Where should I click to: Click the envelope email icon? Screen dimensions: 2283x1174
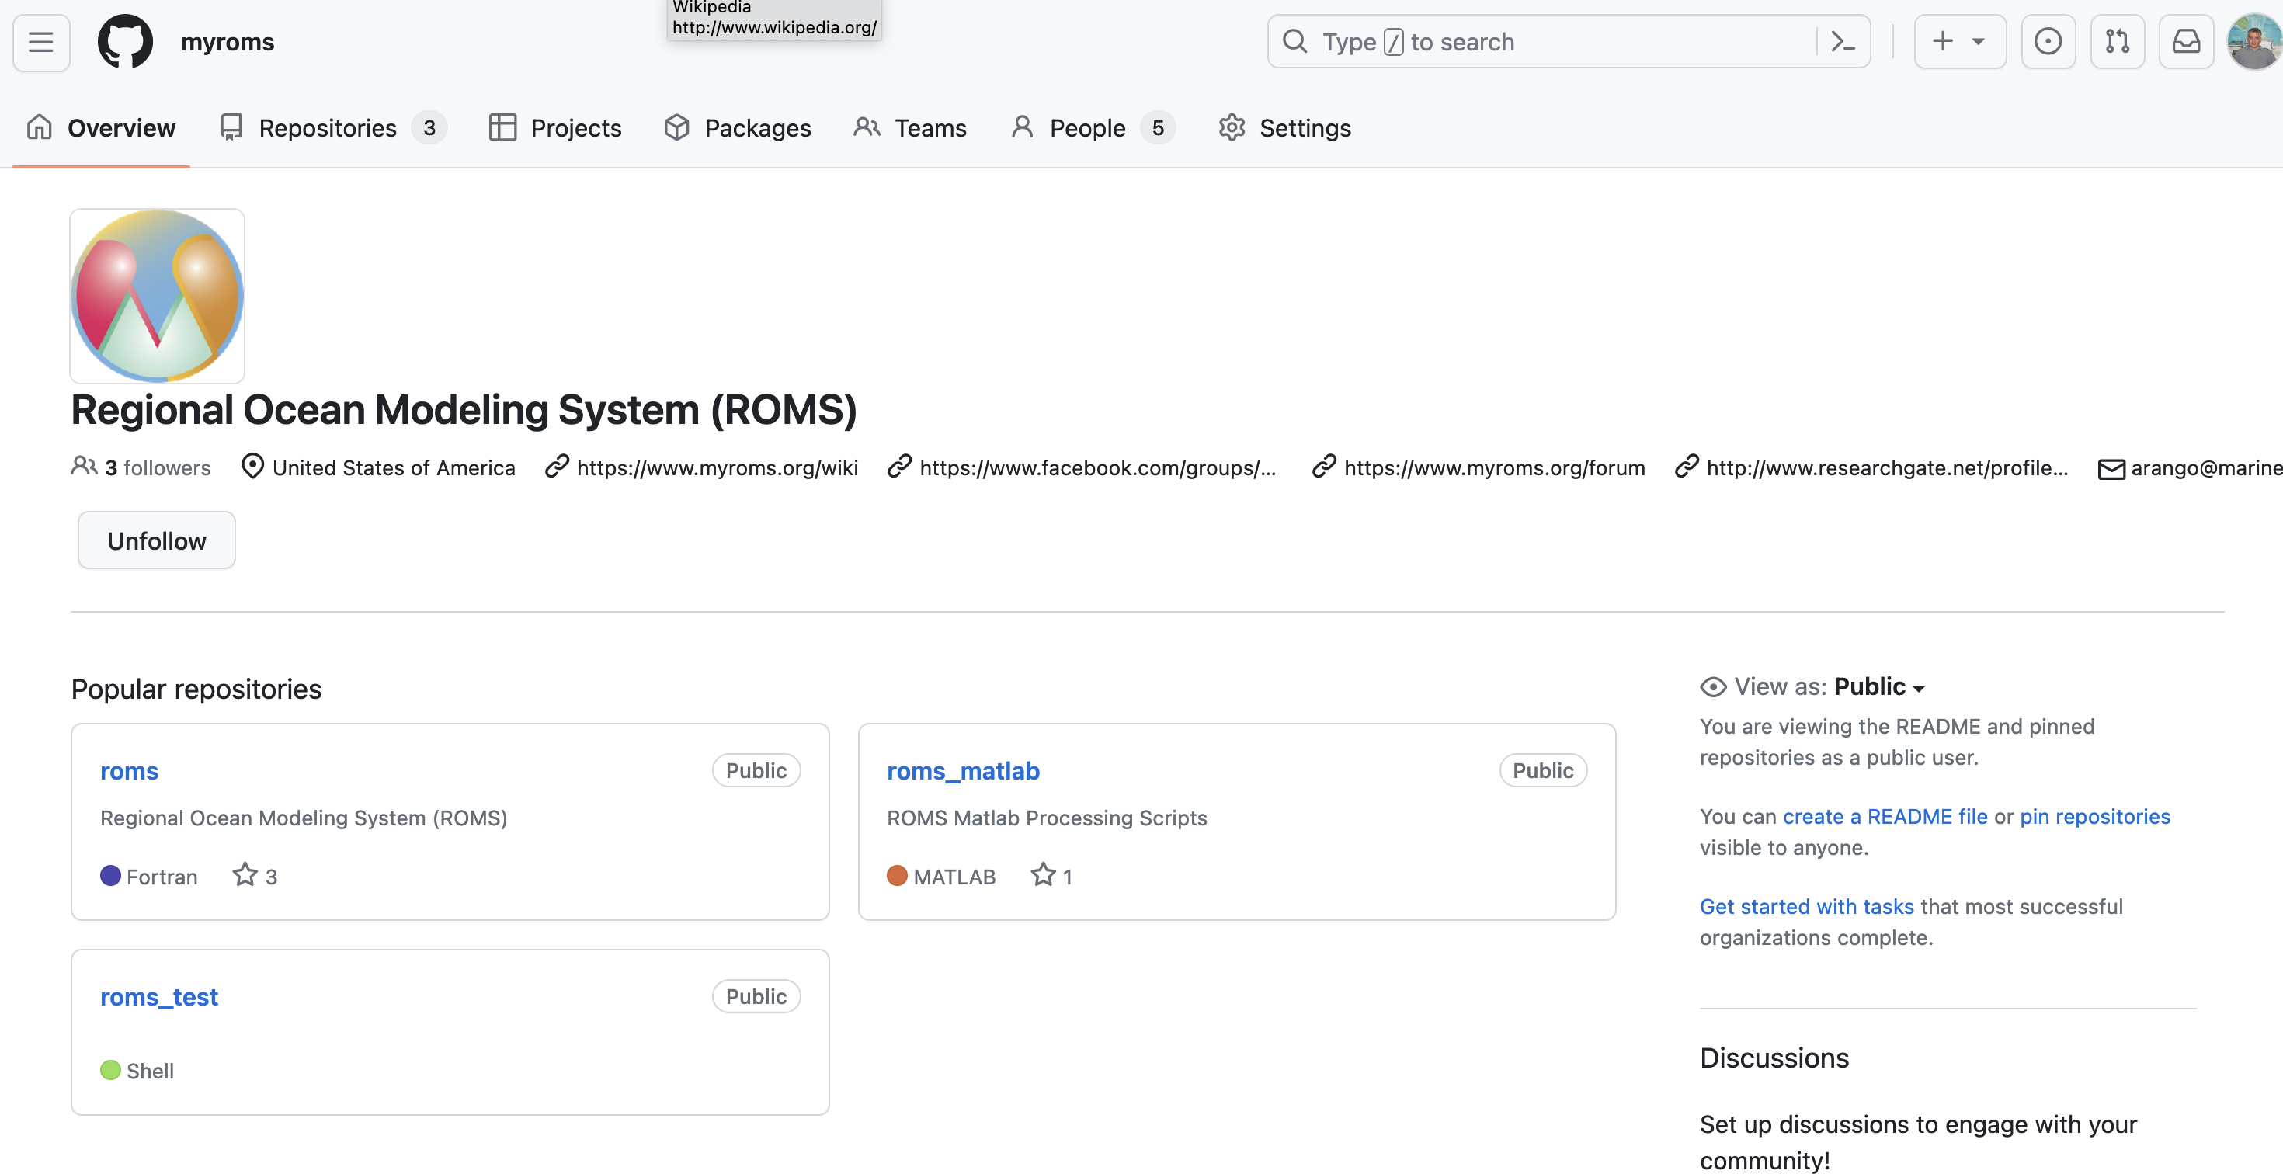[x=2111, y=468]
